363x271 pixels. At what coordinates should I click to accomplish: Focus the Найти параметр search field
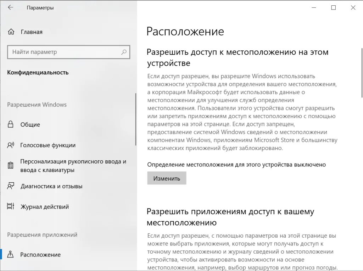[x=68, y=52]
